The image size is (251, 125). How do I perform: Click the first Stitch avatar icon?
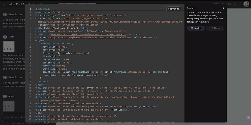[5, 37]
